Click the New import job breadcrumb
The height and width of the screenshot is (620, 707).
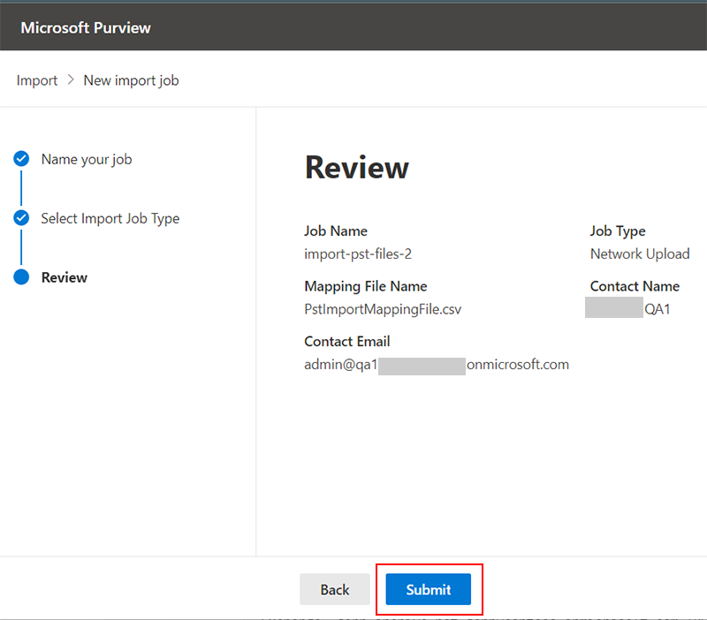coord(131,80)
